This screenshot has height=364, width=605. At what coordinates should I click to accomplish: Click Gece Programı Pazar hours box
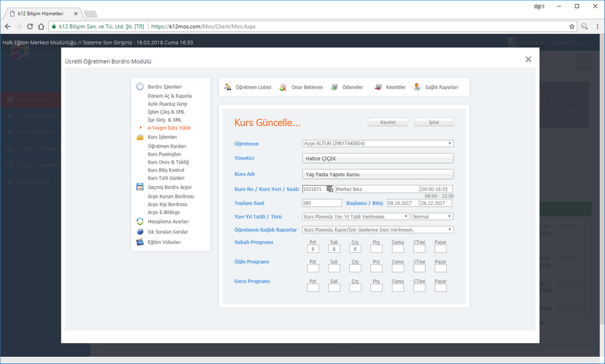coord(441,288)
